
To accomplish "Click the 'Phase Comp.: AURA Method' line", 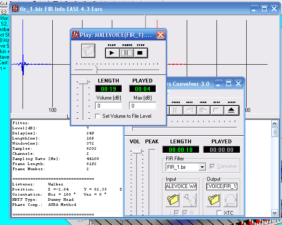I will click(x=44, y=205).
